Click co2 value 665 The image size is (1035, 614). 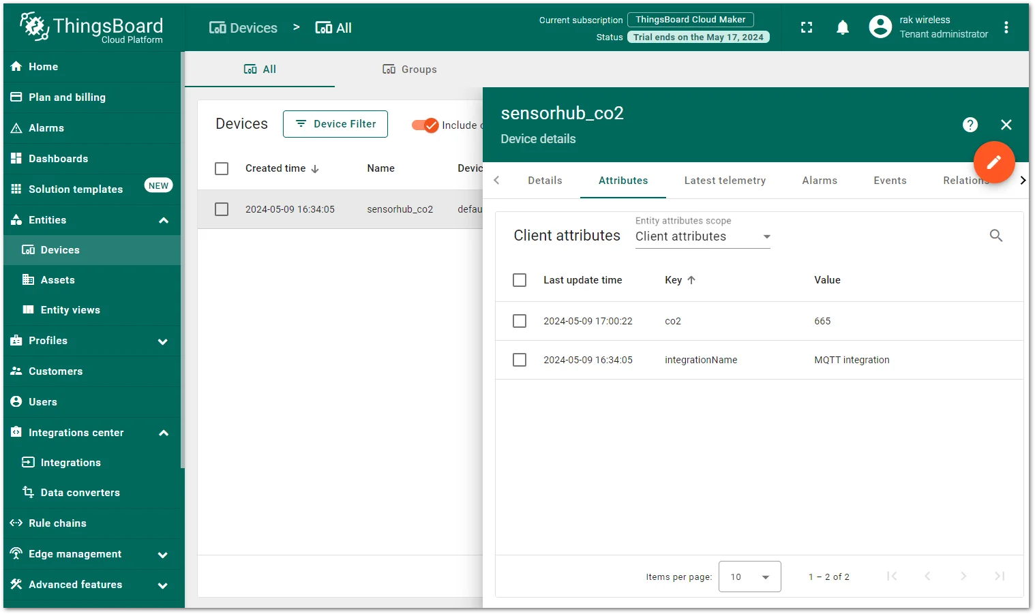[822, 321]
